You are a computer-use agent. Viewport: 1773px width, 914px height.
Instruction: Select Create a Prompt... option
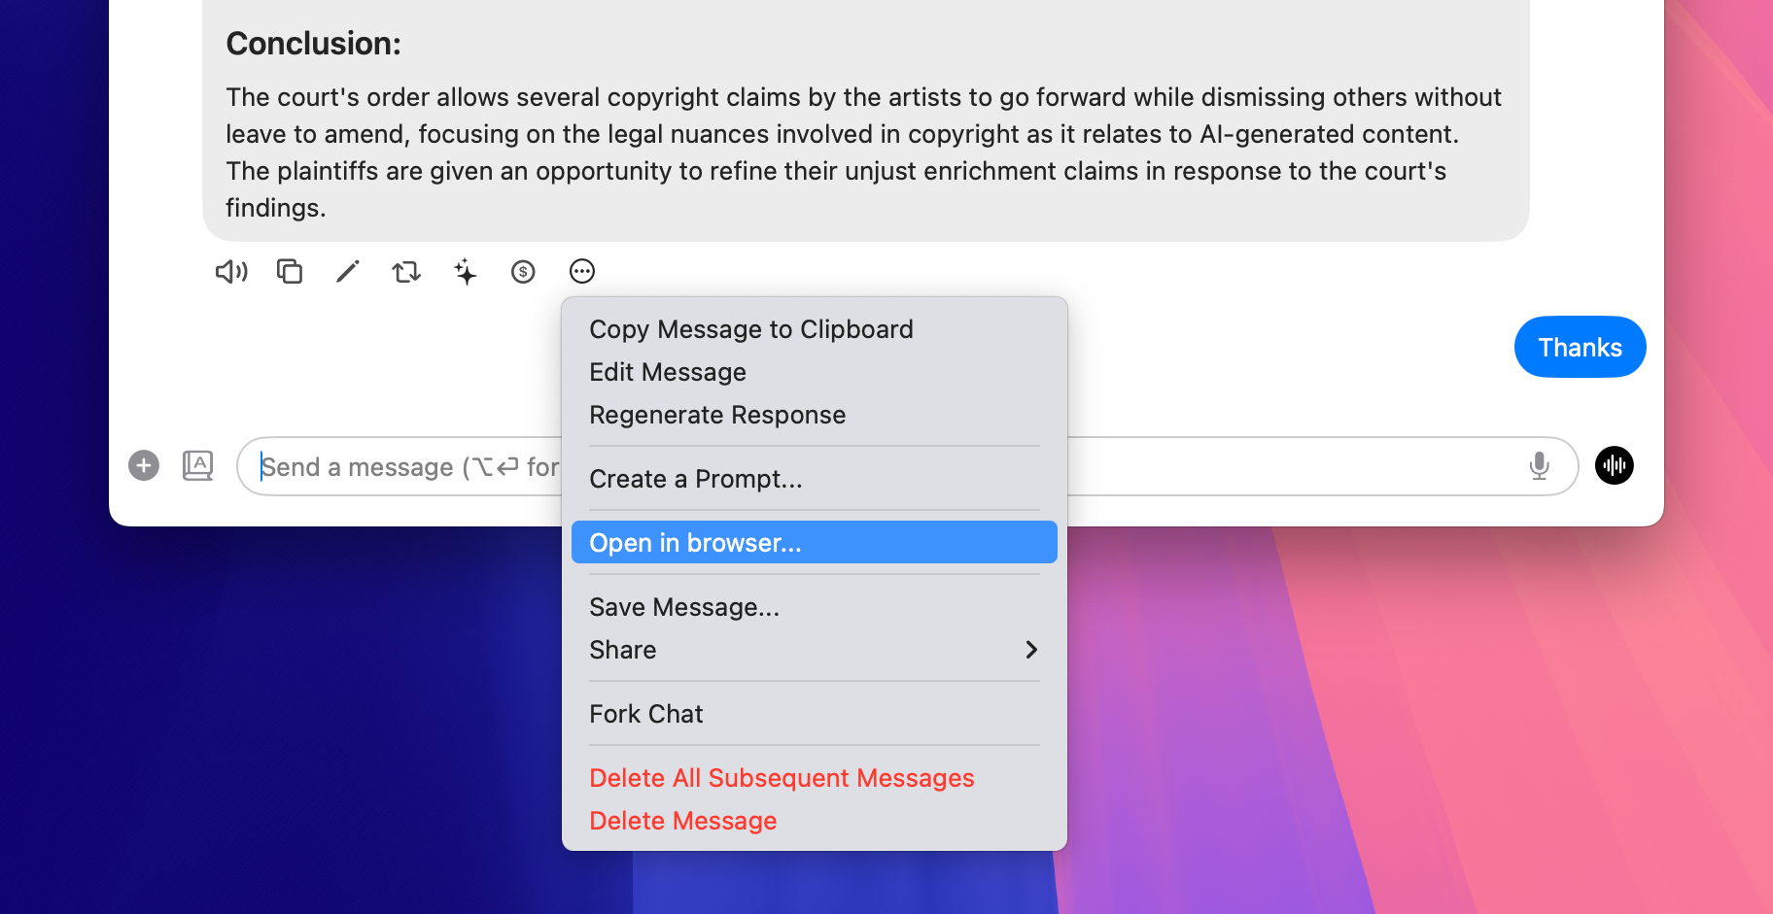(x=815, y=479)
